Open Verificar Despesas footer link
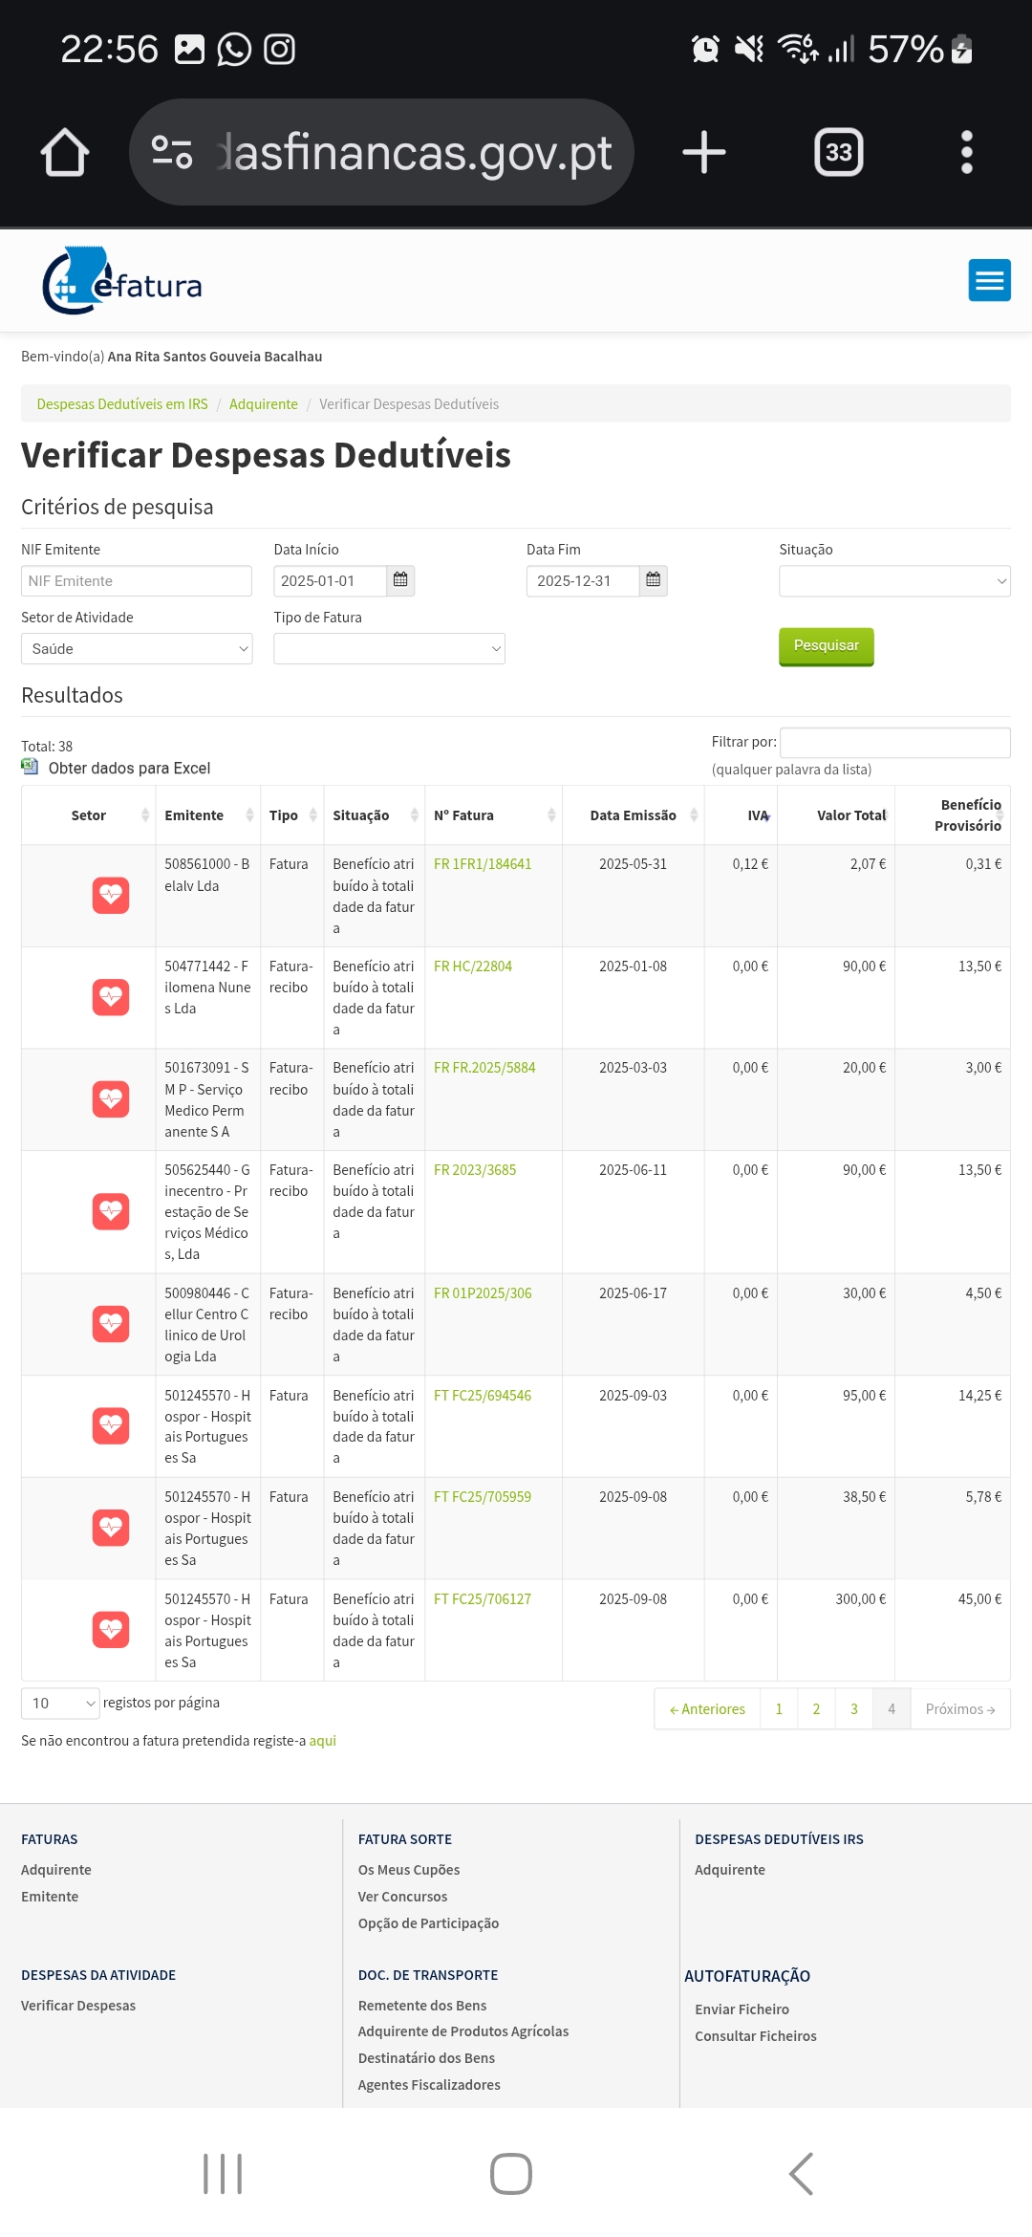The image size is (1032, 2237). tap(78, 2006)
